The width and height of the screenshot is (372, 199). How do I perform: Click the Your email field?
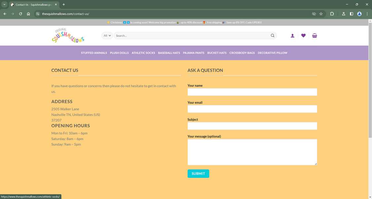(x=252, y=109)
